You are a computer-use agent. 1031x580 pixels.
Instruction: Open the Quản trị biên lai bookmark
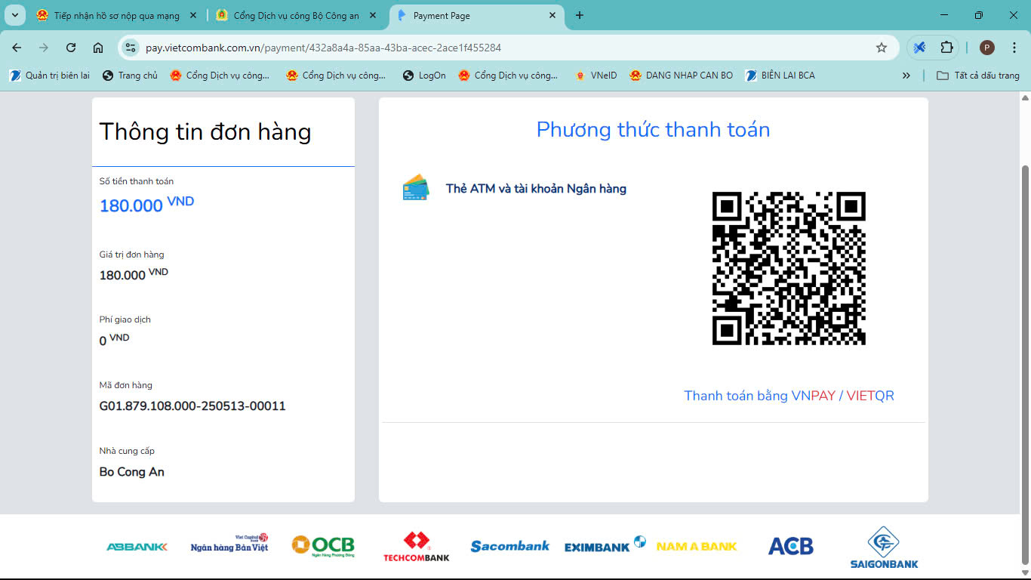coord(49,76)
